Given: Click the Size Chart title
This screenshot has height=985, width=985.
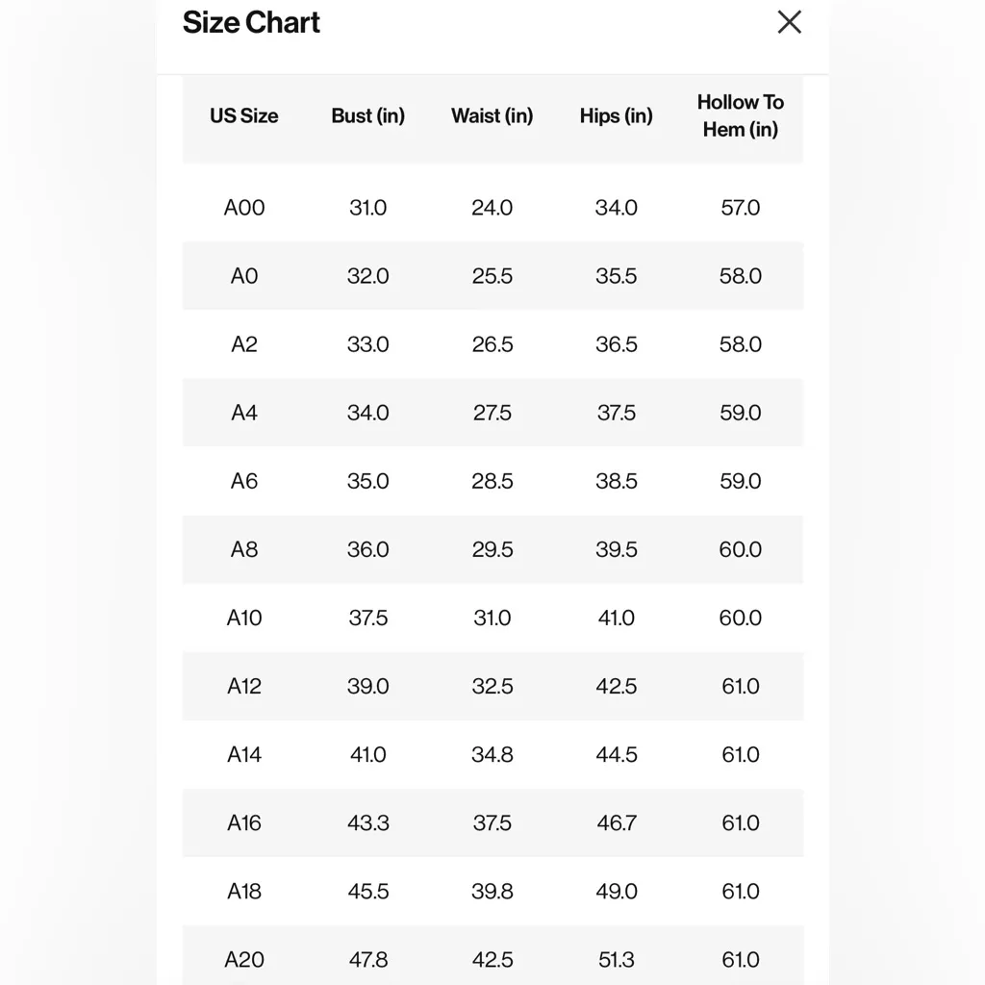Looking at the screenshot, I should (251, 22).
